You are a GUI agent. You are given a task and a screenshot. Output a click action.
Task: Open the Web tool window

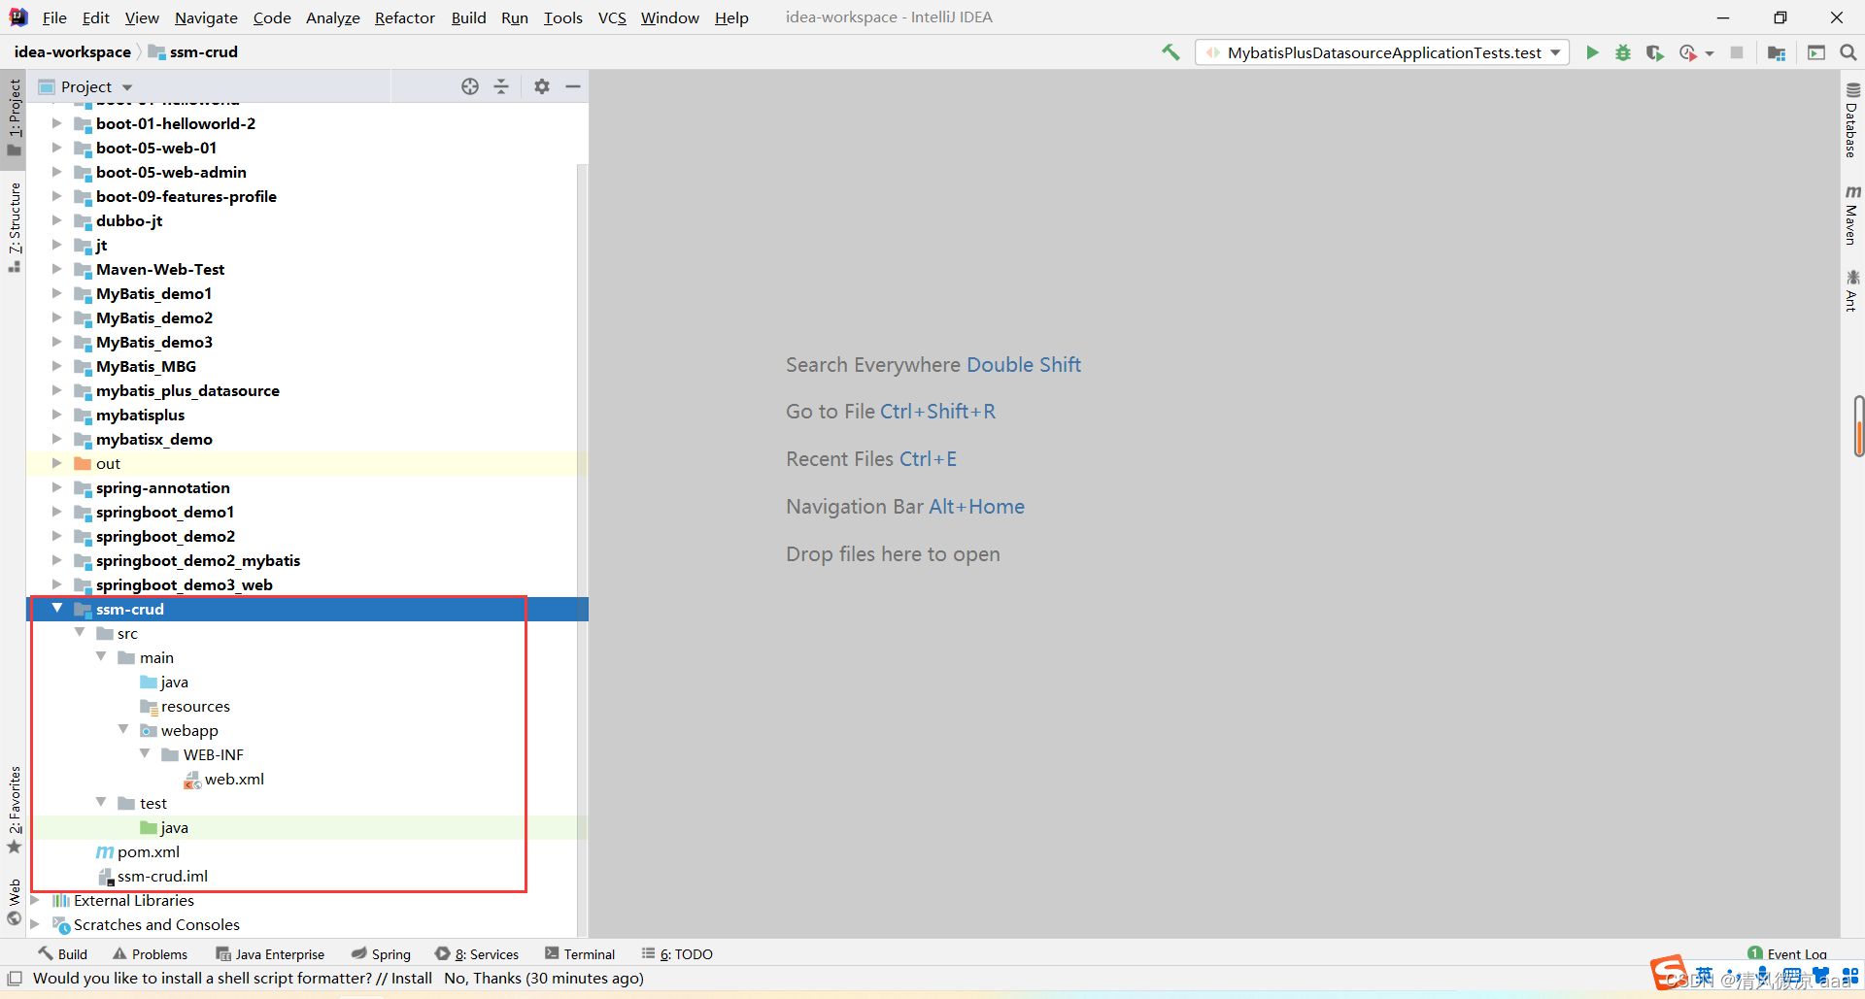[x=14, y=902]
